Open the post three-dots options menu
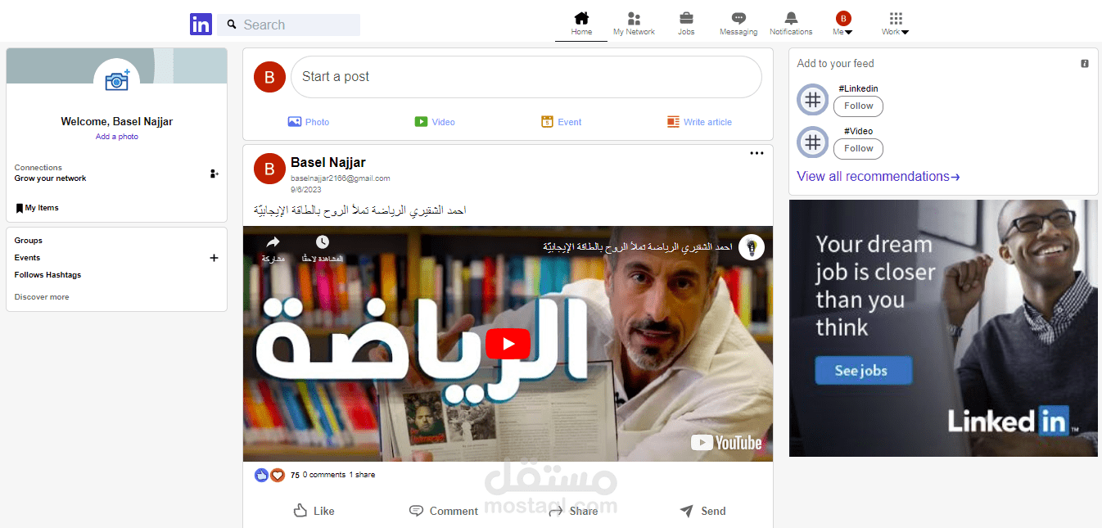The height and width of the screenshot is (528, 1102). (x=756, y=153)
